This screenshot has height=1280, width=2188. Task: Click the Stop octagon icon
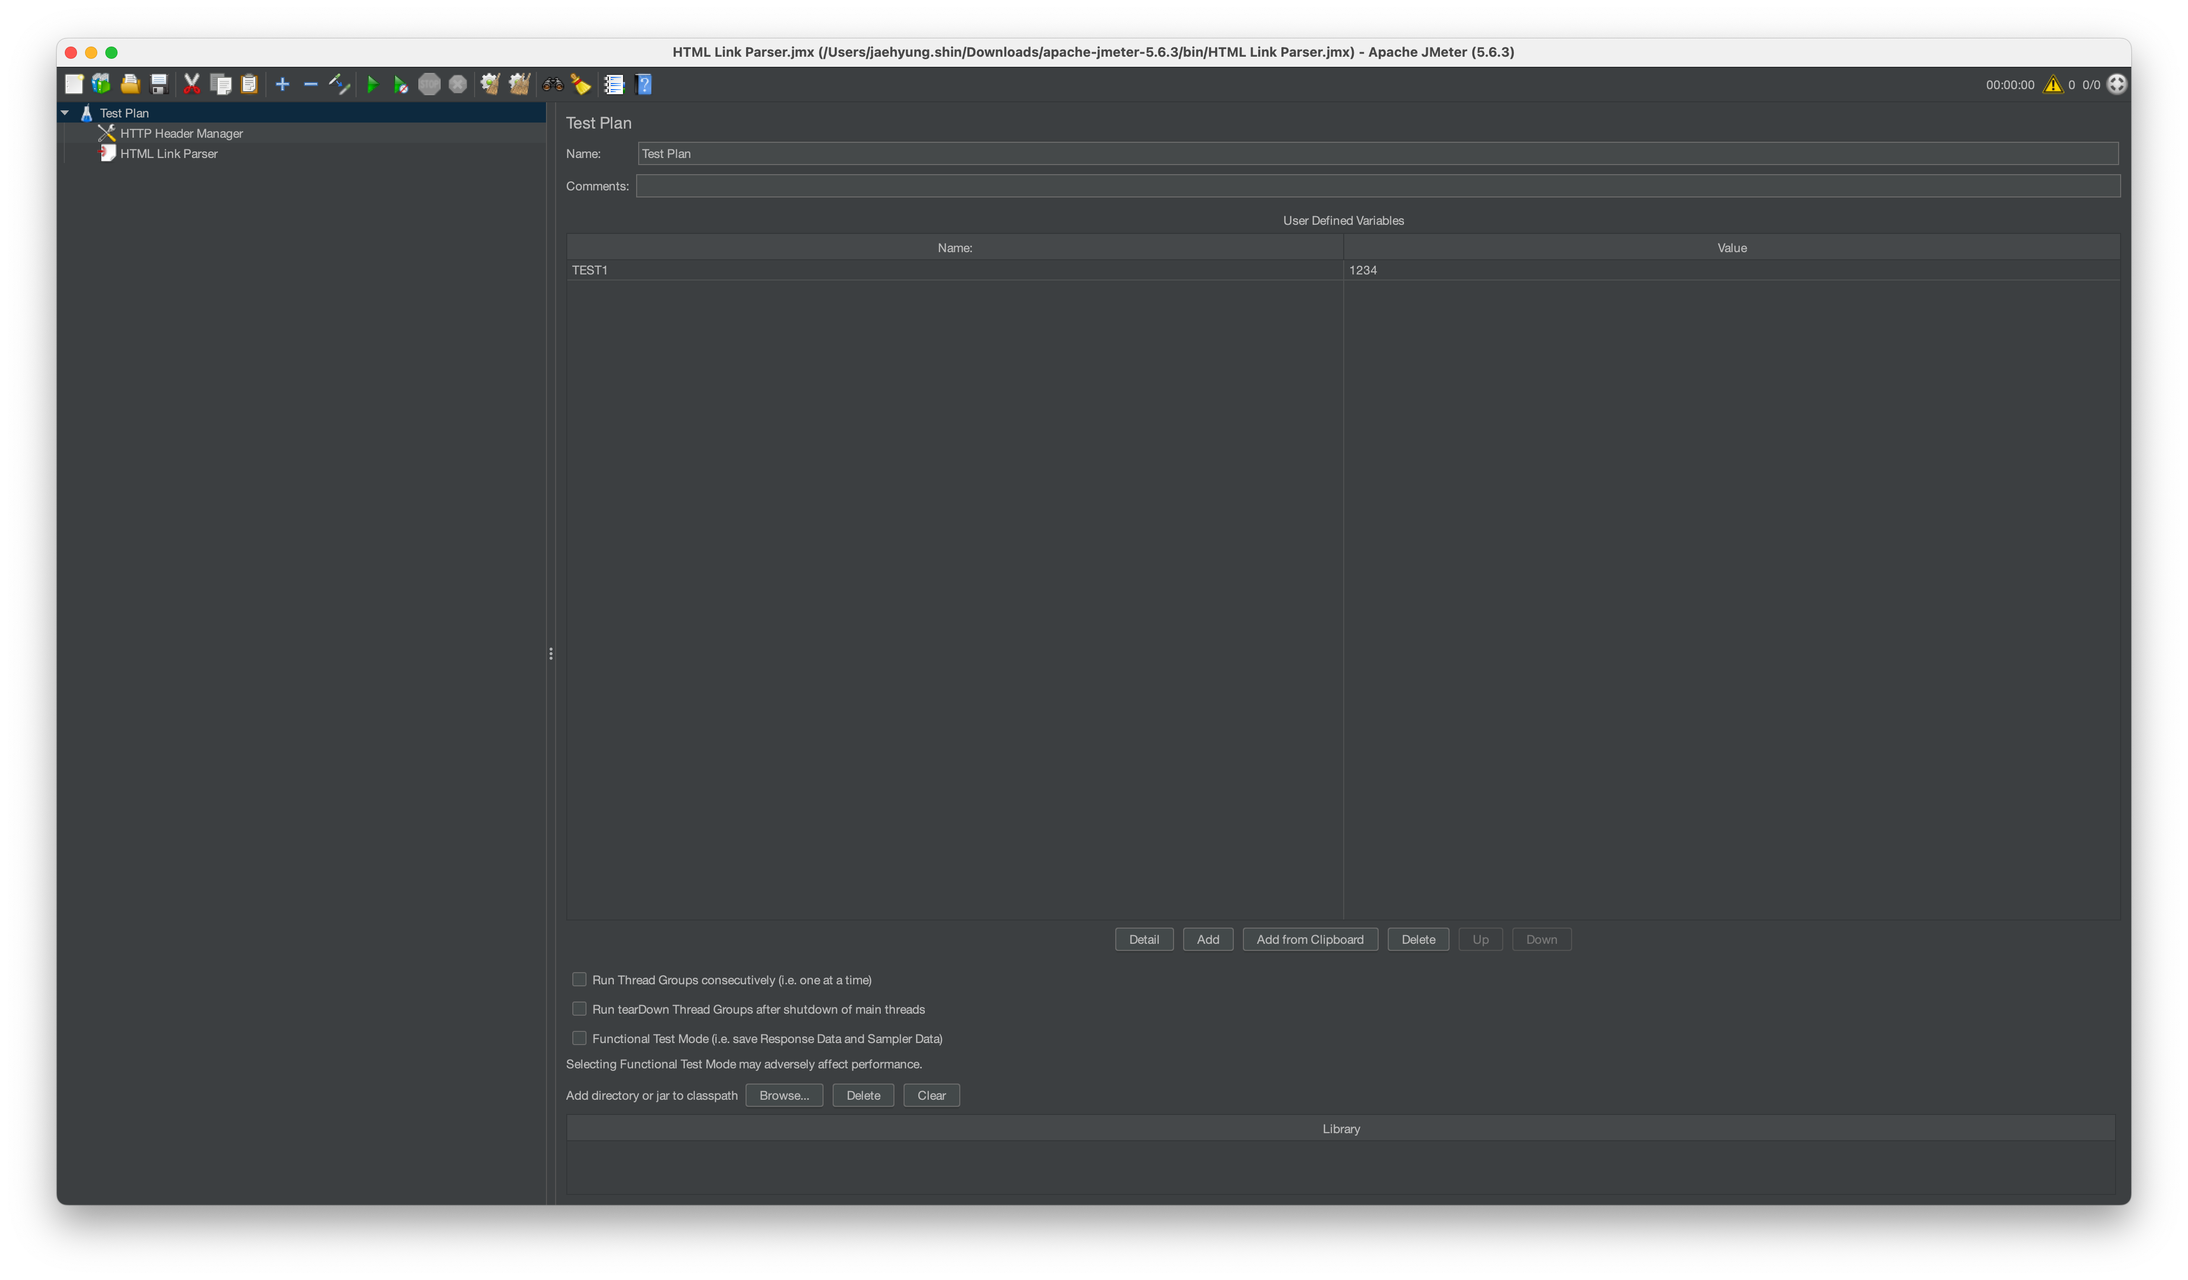429,84
